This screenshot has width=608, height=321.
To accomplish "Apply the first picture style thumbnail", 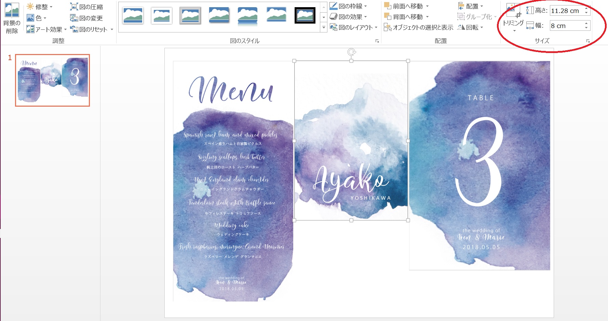I will [133, 16].
